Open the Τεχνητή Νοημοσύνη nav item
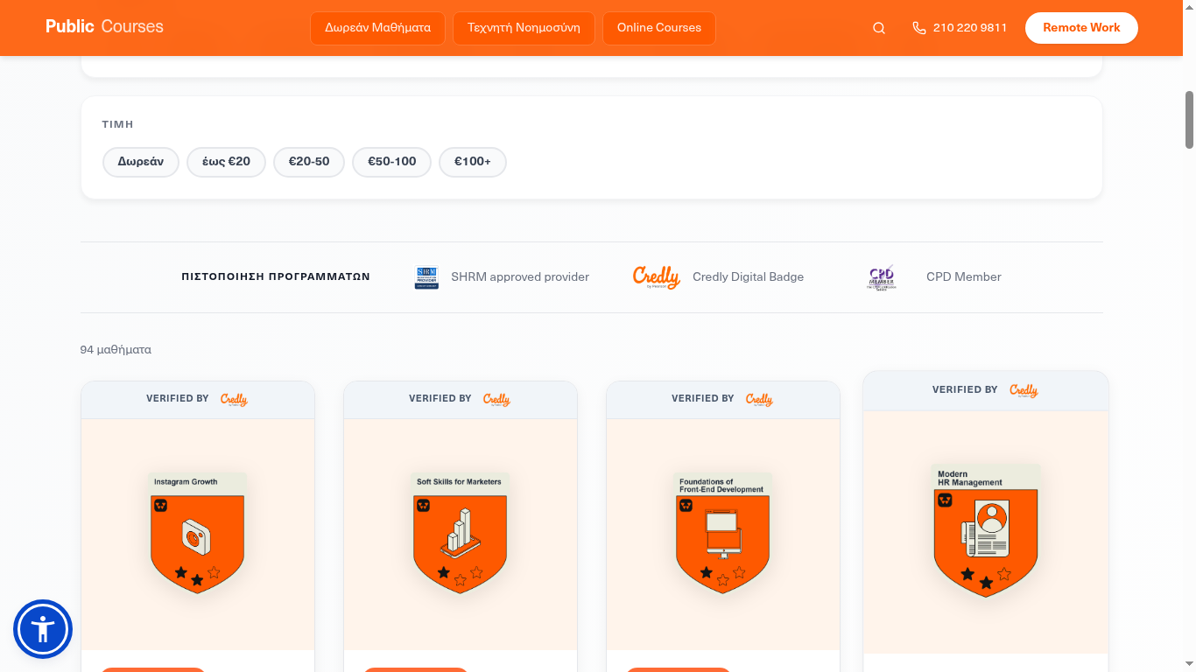 click(524, 28)
